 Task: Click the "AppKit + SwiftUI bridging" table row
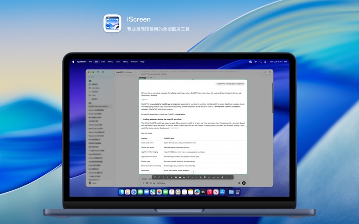coord(193,152)
